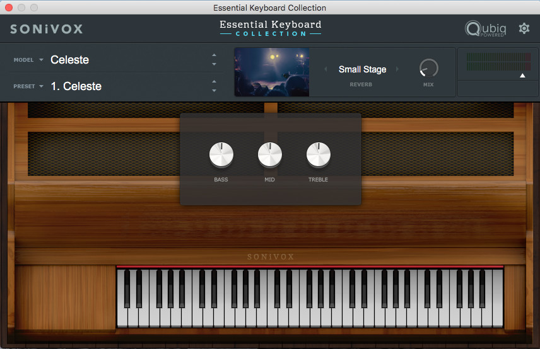
Task: Switch to previous reverb type arrow
Action: [326, 69]
